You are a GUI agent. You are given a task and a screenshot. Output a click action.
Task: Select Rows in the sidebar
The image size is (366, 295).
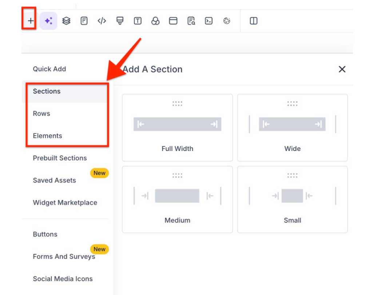(41, 113)
